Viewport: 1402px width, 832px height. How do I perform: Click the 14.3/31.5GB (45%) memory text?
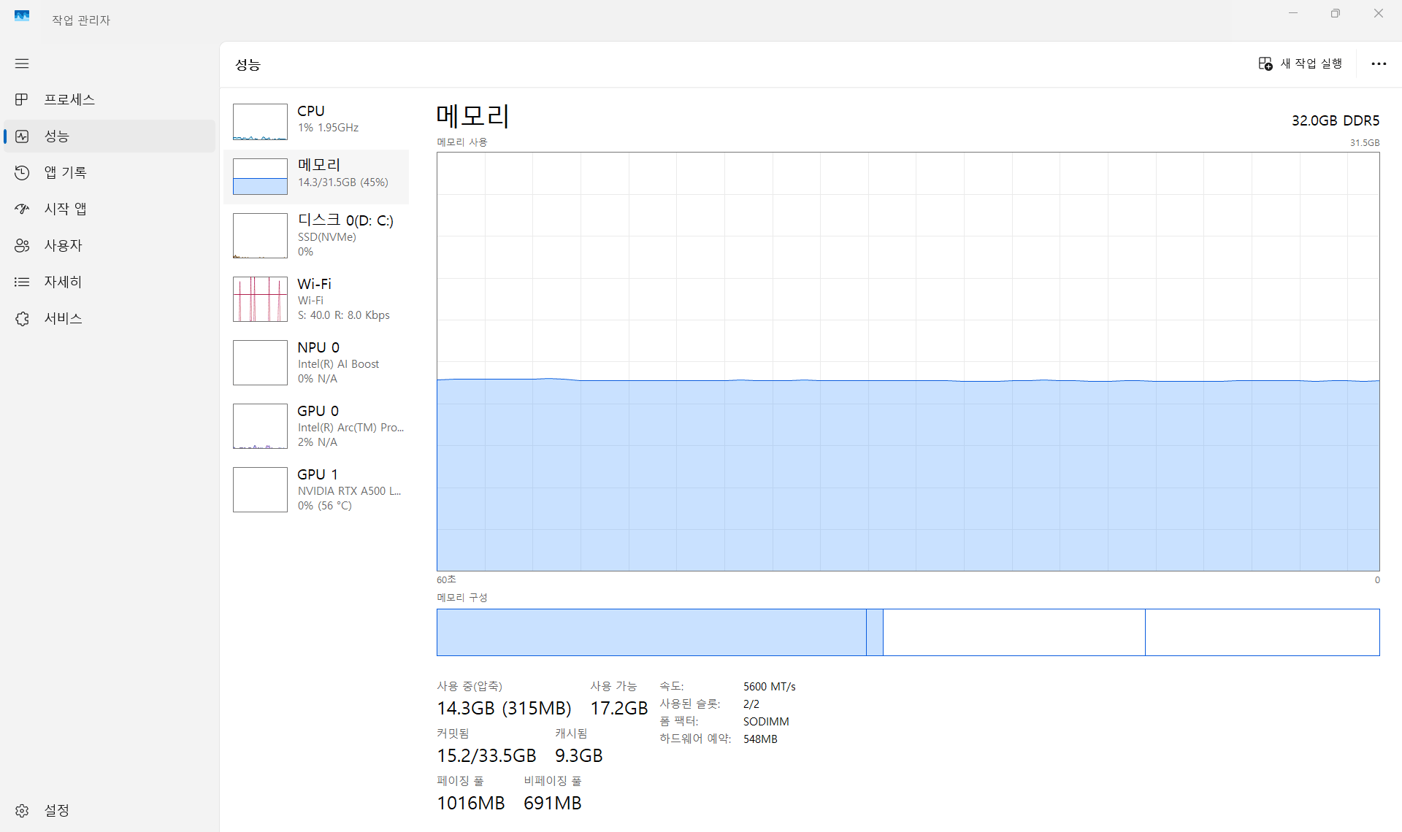(x=343, y=182)
